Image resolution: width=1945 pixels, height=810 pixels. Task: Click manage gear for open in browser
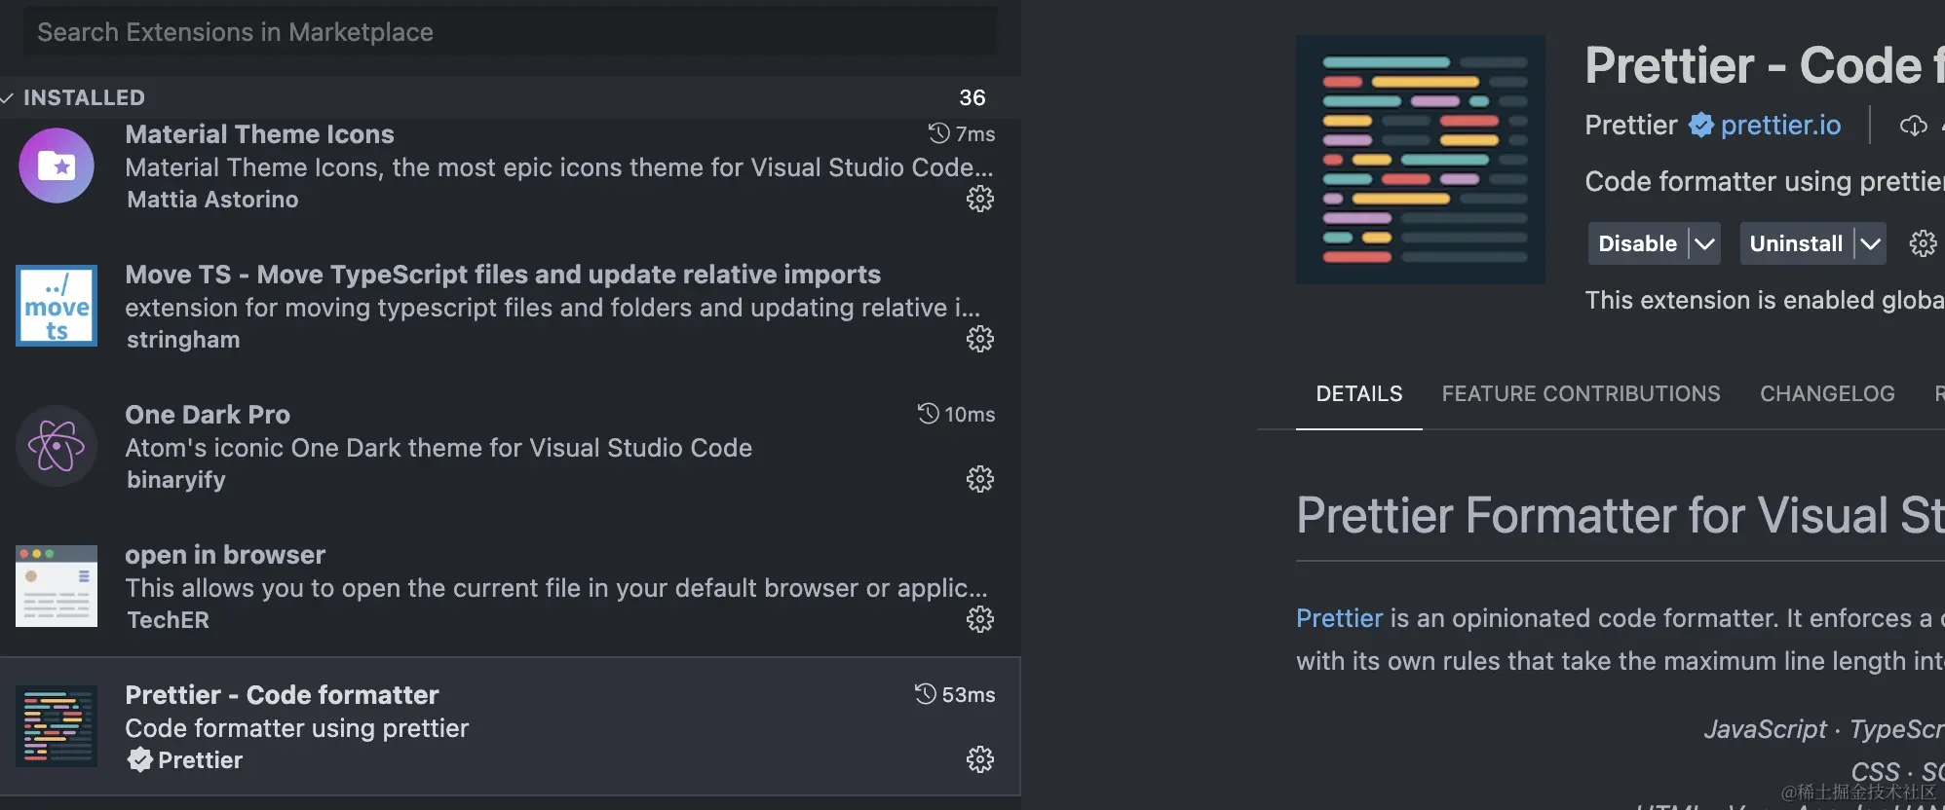click(x=979, y=619)
